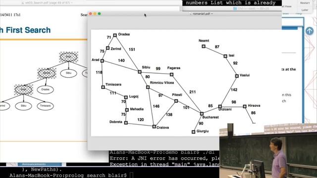Click the Hirsova node square
Image resolution: width=317 pixels, height=178 pixels.
pyautogui.click(x=245, y=106)
